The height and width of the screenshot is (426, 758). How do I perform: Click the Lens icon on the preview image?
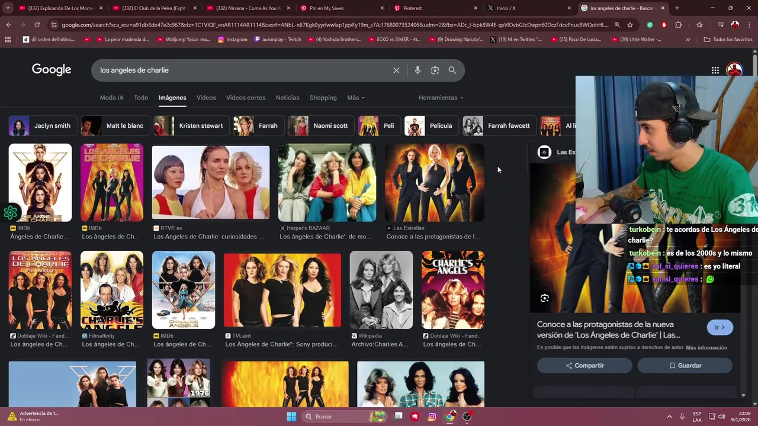(545, 298)
